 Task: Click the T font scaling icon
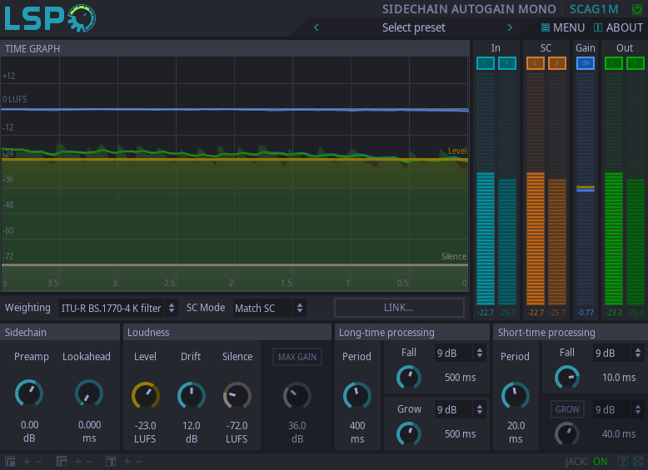pos(111,462)
